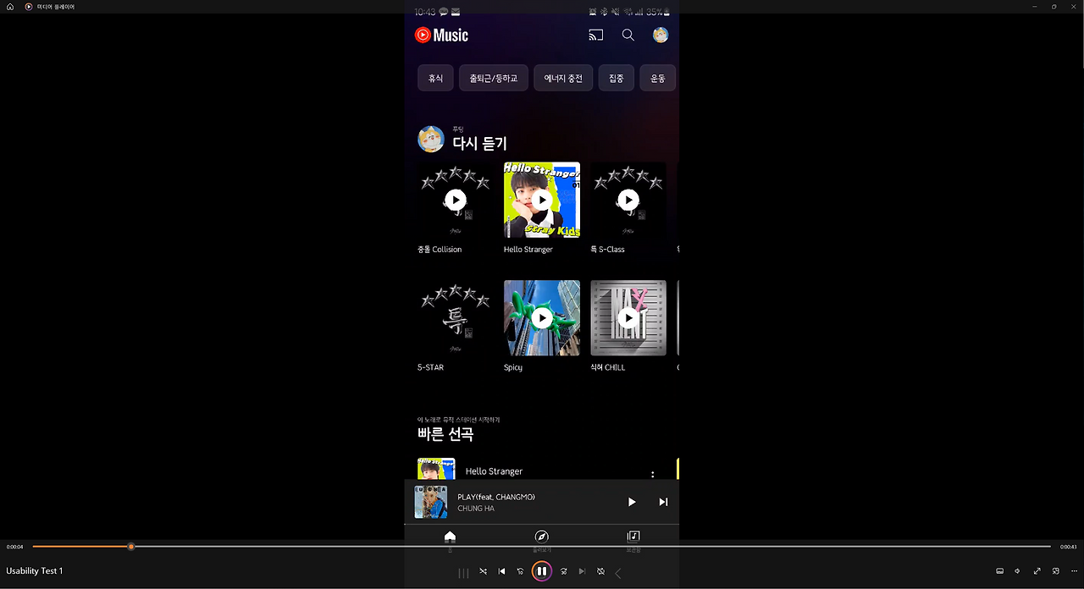Play the 식혀 CHILL album
Screen dimensions: 1084x589
(628, 318)
